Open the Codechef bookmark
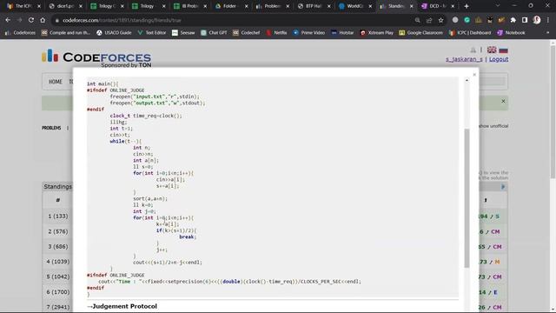556x313 pixels. click(247, 33)
